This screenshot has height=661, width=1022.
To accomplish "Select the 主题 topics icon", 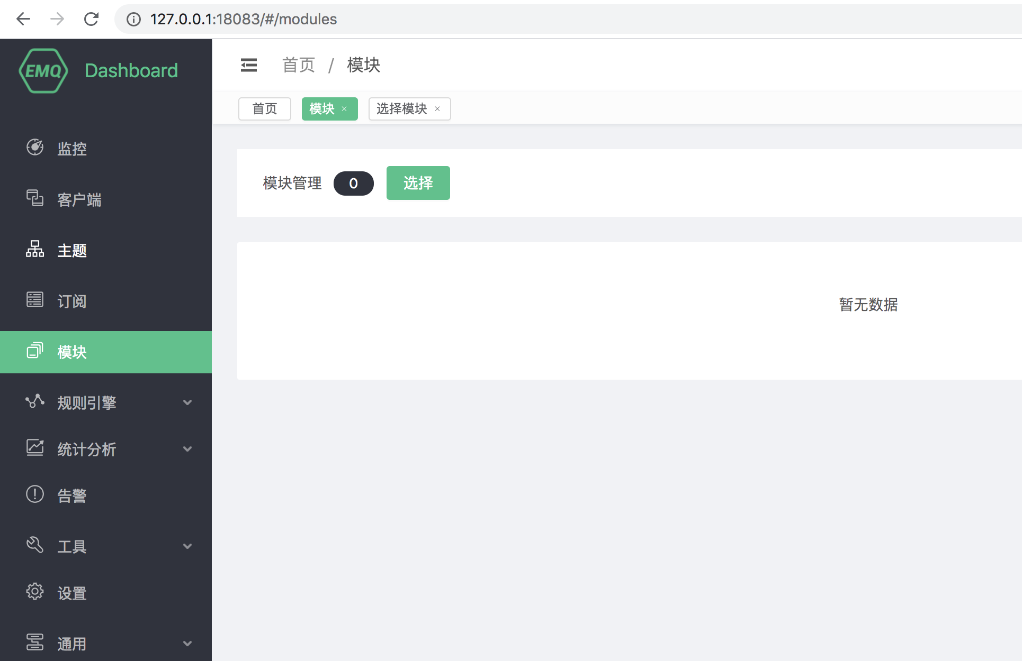I will pyautogui.click(x=35, y=249).
